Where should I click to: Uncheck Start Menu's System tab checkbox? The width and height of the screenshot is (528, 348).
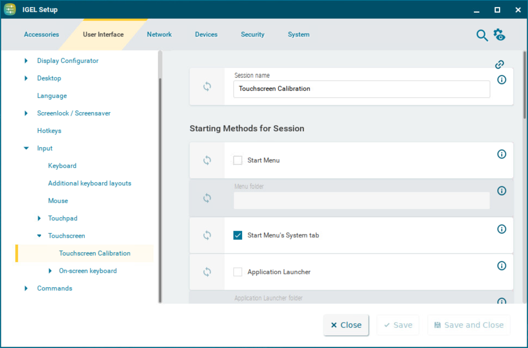pyautogui.click(x=238, y=235)
